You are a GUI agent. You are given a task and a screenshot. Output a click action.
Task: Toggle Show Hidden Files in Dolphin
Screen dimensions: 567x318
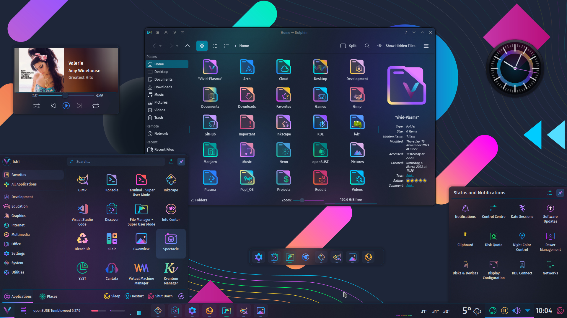pyautogui.click(x=396, y=46)
